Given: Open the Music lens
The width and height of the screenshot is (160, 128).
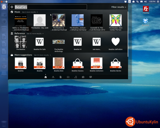Looking at the screenshot, I should [x=76, y=77].
